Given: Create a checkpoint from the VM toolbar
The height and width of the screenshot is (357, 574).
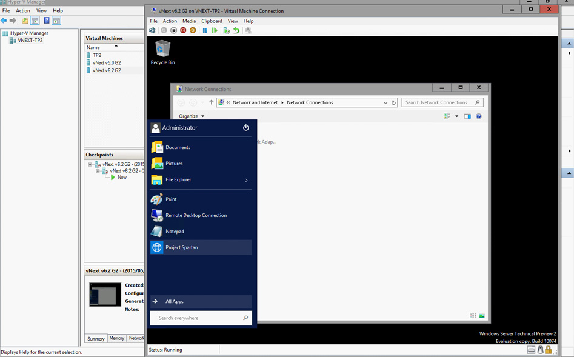Looking at the screenshot, I should point(227,30).
